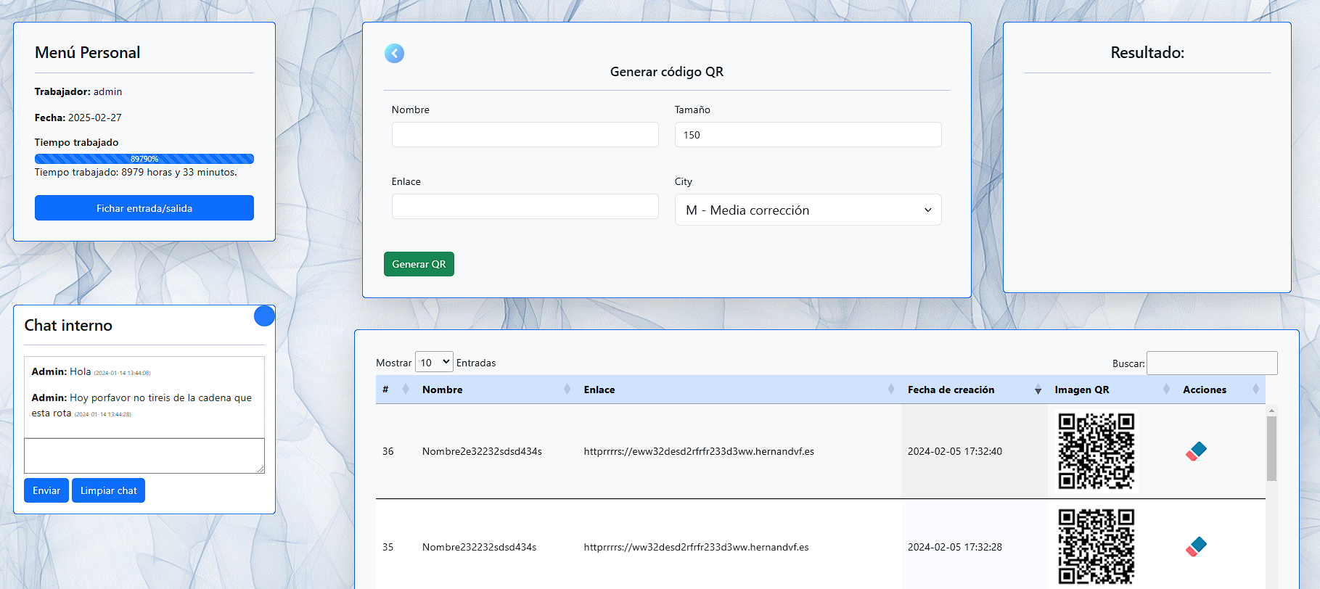
Task: Click eraser icon for entry 36
Action: point(1196,451)
